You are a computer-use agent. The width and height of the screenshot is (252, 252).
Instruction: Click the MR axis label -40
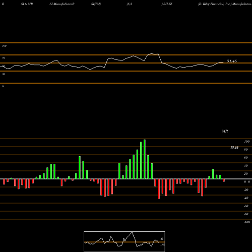(246, 198)
